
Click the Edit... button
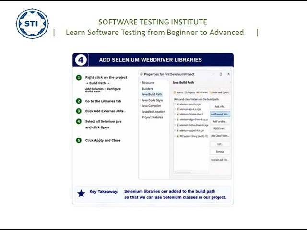[x=220, y=144]
